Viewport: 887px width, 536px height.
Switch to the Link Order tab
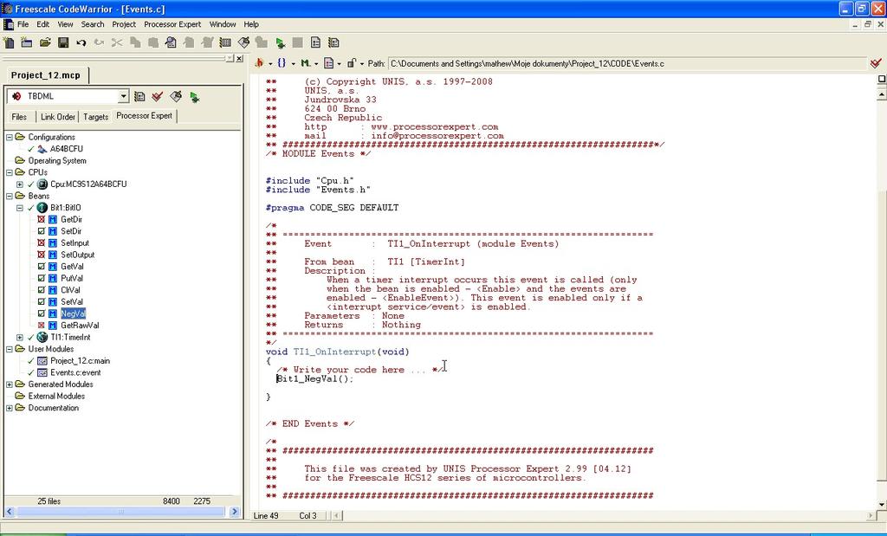[x=58, y=117]
